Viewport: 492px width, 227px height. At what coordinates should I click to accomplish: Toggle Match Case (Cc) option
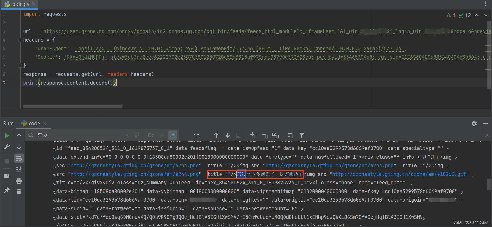pyautogui.click(x=151, y=135)
